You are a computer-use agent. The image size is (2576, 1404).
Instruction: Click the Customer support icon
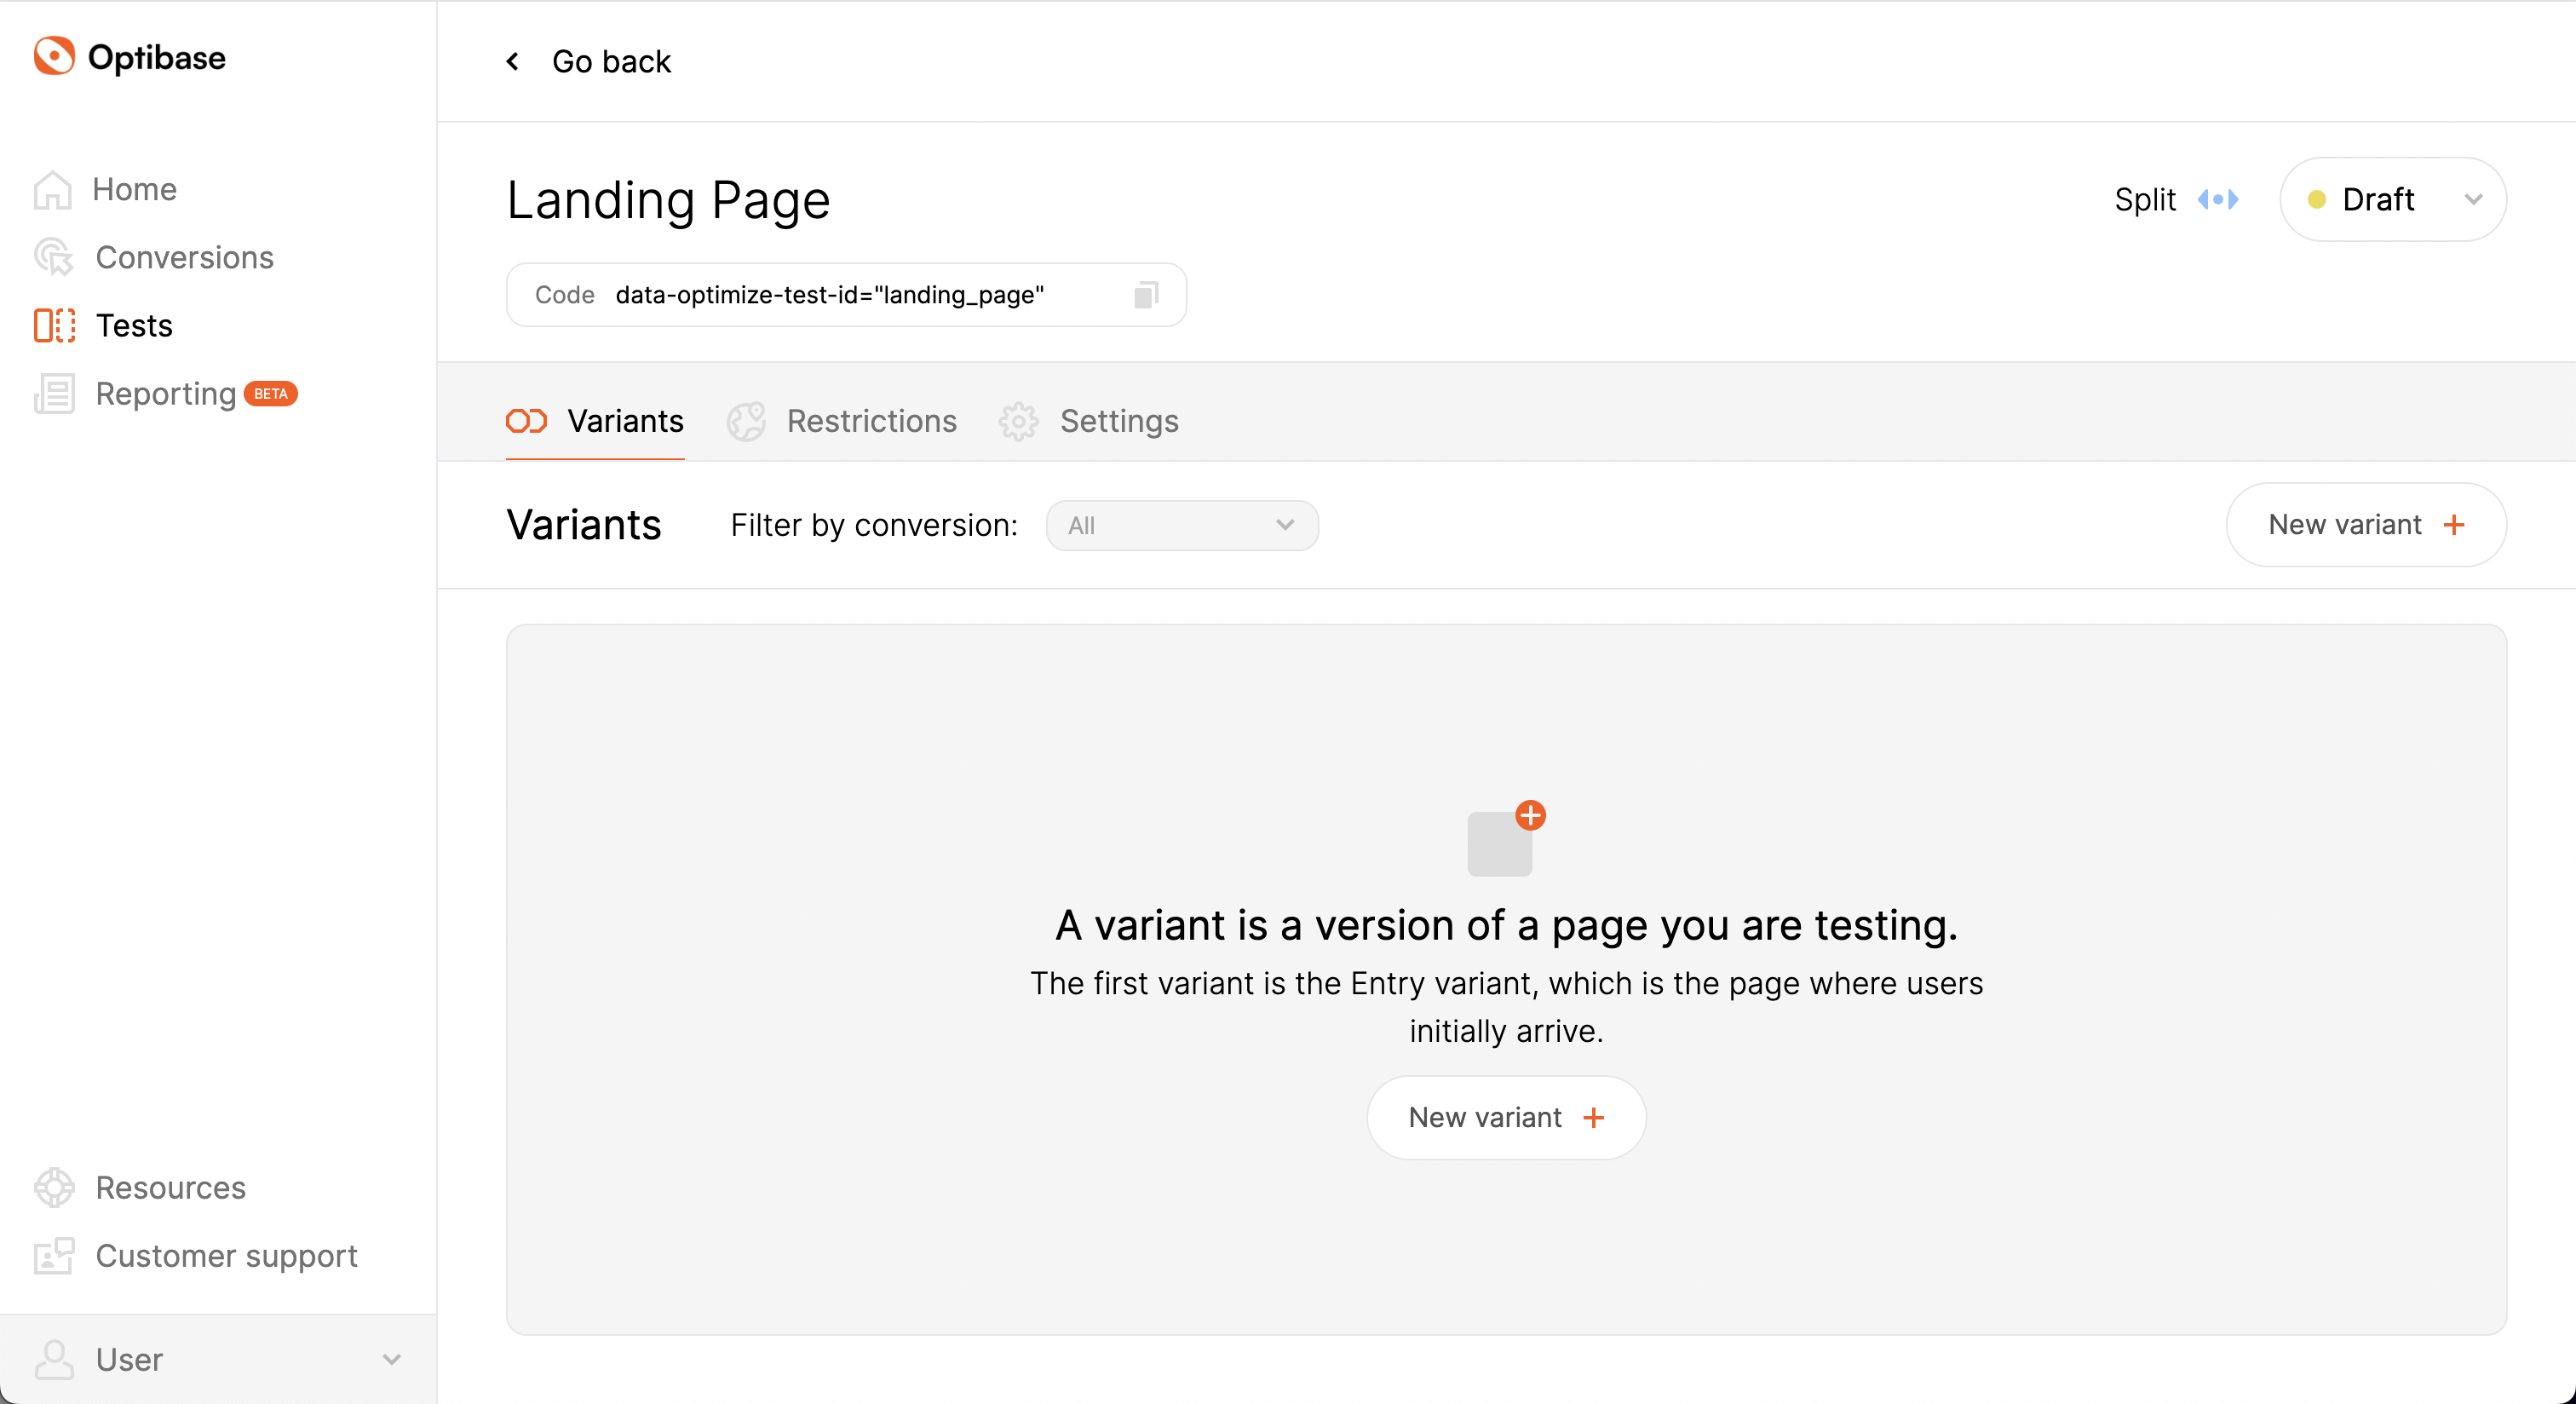(54, 1255)
